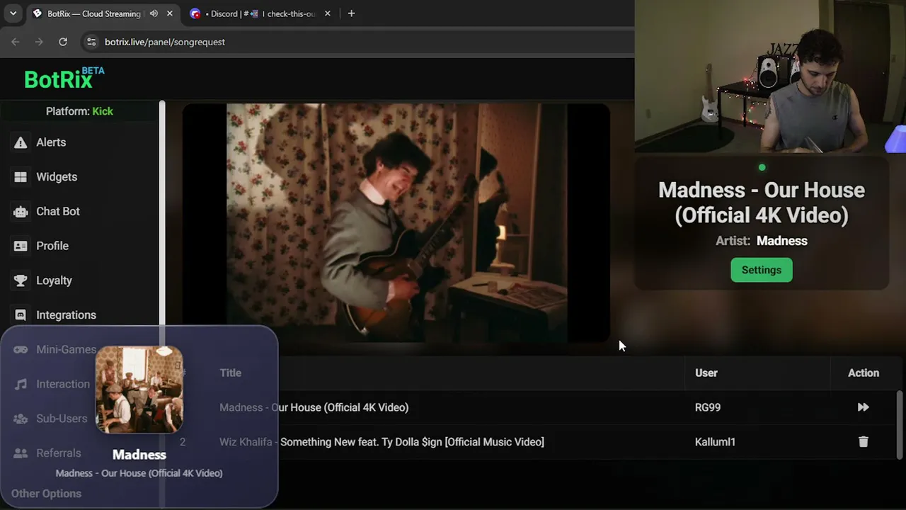Go forward in browser history

[39, 42]
